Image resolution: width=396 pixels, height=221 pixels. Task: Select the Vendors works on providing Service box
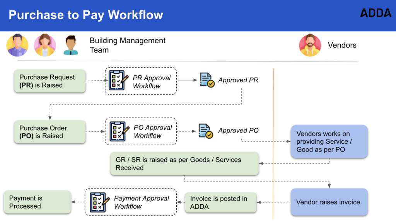click(x=329, y=141)
